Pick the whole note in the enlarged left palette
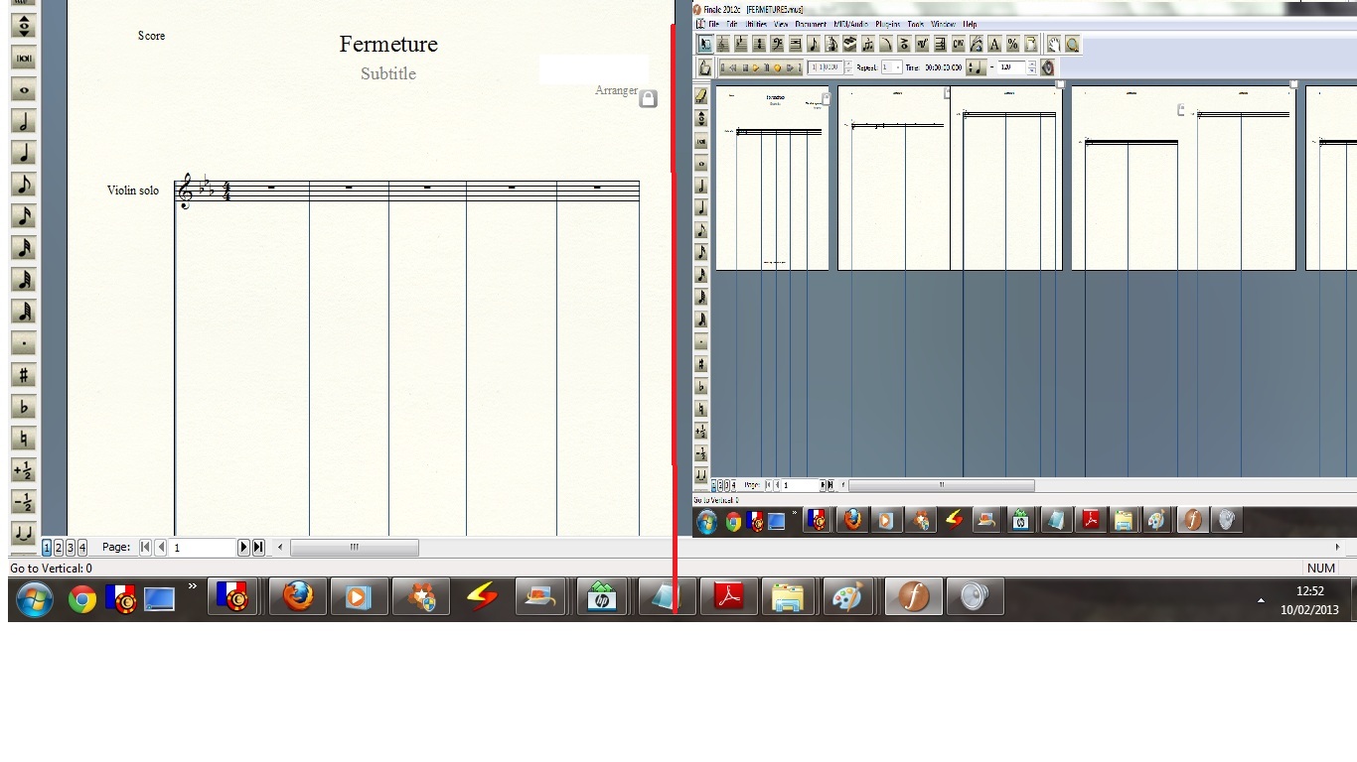1357x762 pixels. (24, 89)
